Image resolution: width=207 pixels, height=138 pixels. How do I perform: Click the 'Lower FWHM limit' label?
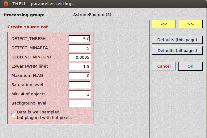click(30, 66)
